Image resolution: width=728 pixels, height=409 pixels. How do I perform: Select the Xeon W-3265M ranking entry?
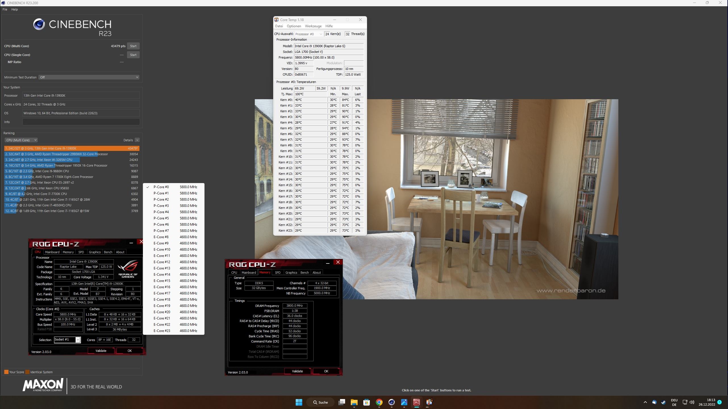coord(72,160)
